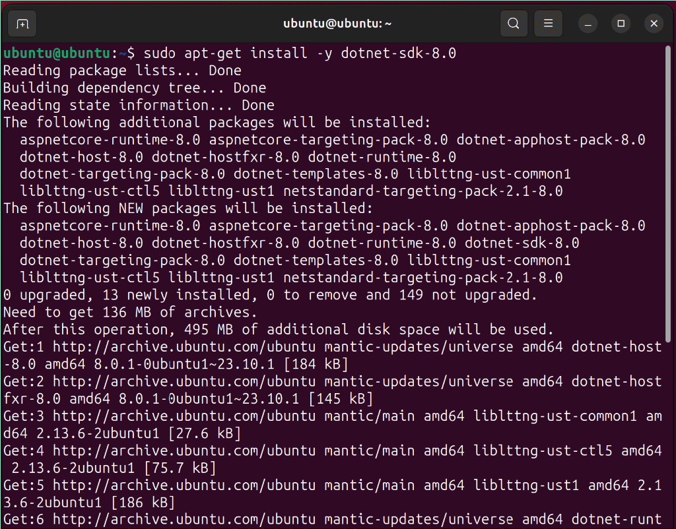Open a new terminal tab

point(22,23)
